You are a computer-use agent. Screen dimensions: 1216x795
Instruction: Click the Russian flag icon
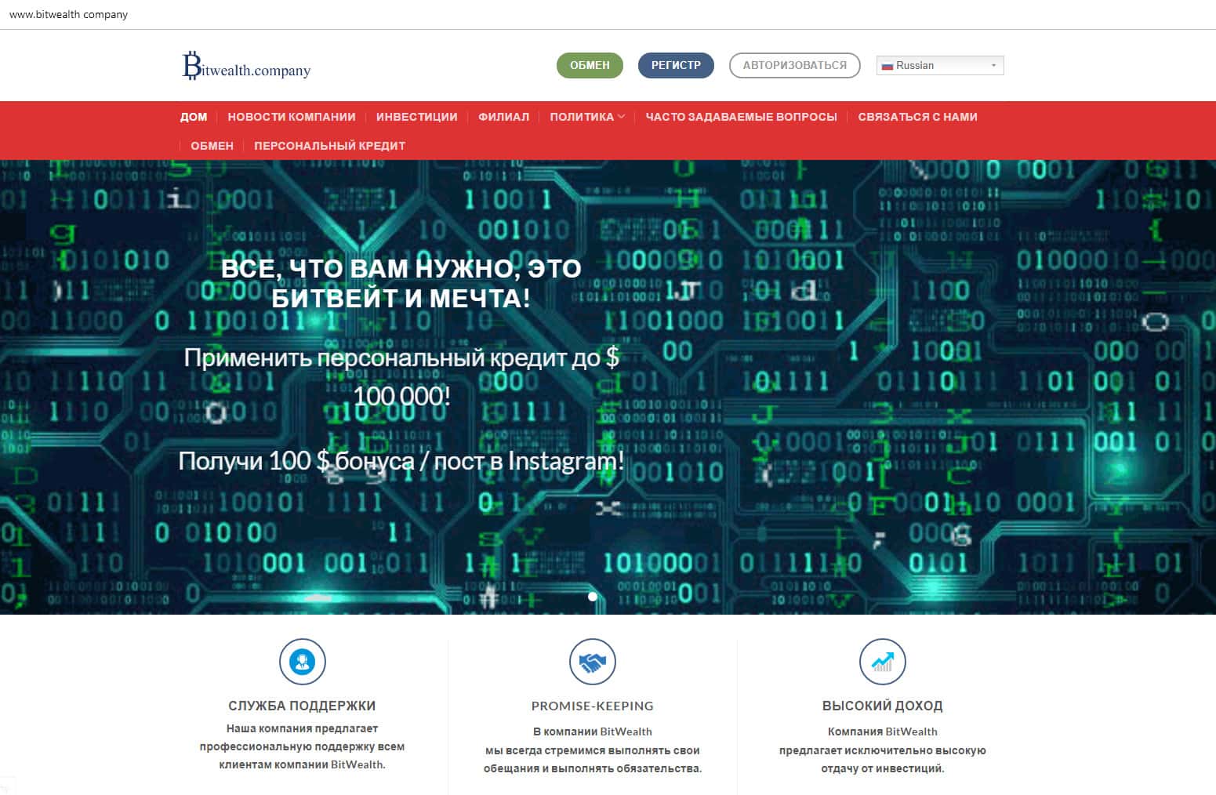pyautogui.click(x=887, y=66)
